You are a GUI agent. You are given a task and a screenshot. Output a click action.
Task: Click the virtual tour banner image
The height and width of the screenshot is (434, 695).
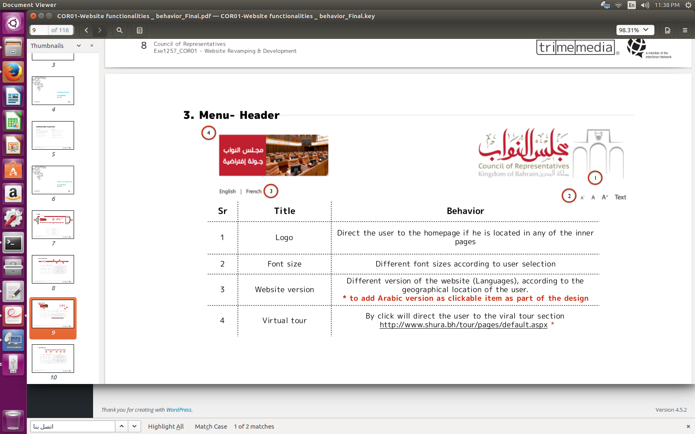point(273,155)
